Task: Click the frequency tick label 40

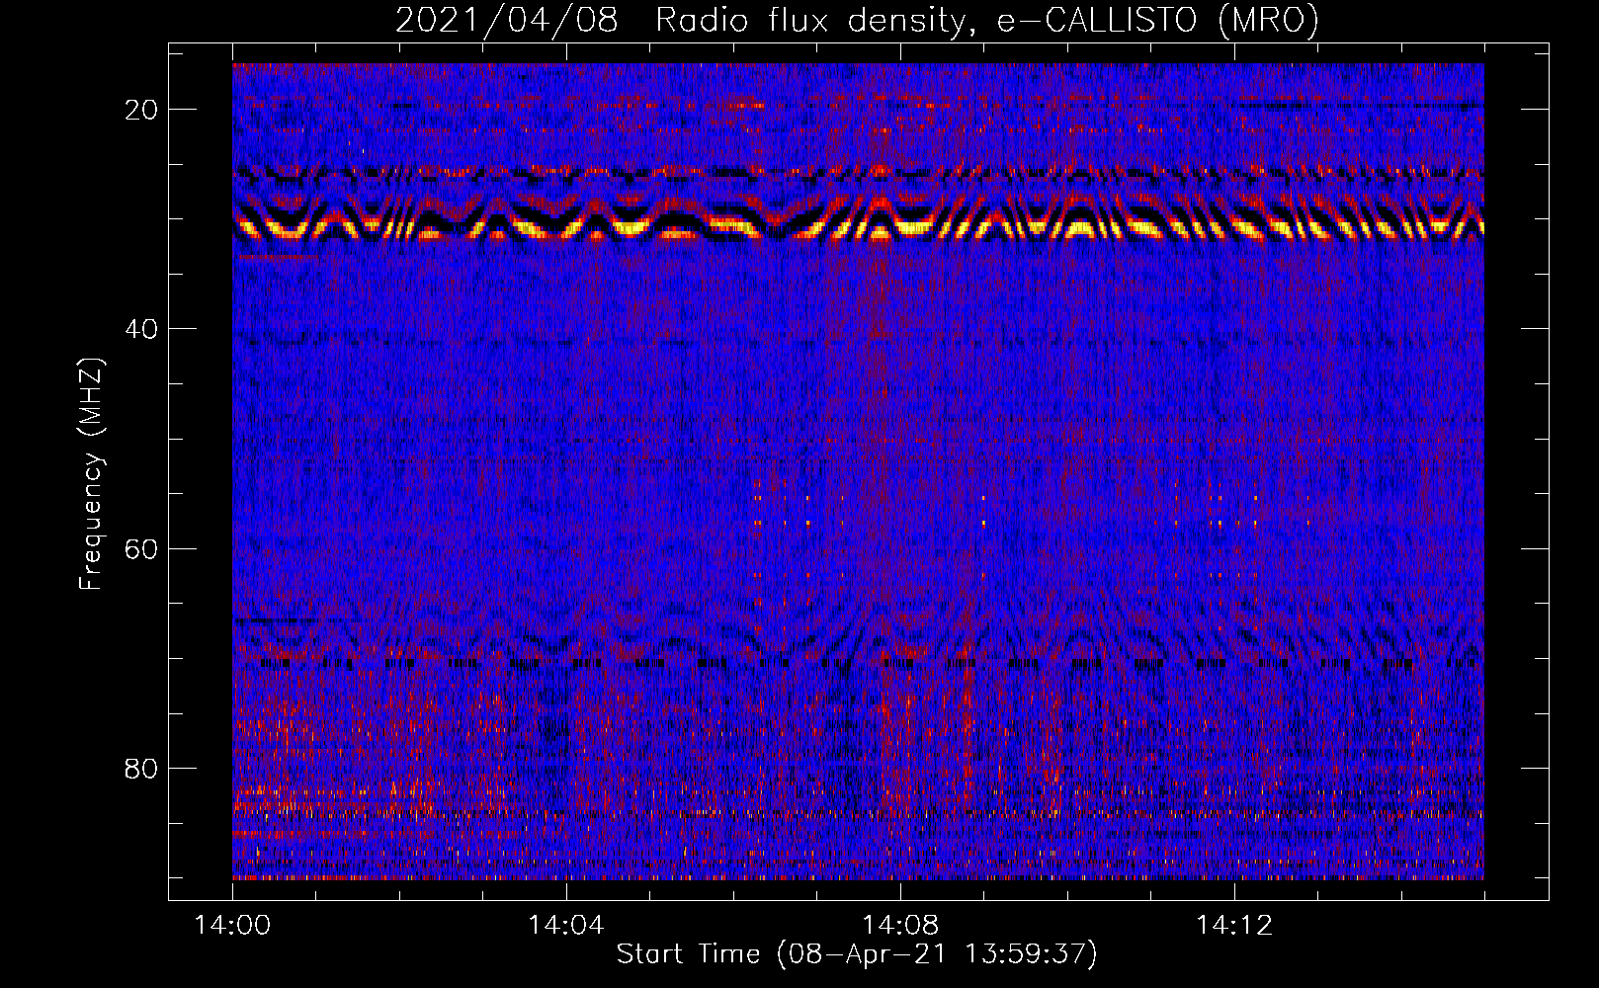Action: [x=141, y=329]
